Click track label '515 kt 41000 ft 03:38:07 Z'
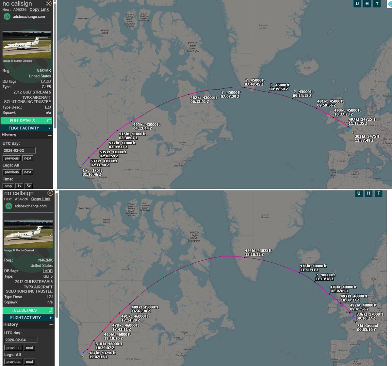 coord(132,136)
